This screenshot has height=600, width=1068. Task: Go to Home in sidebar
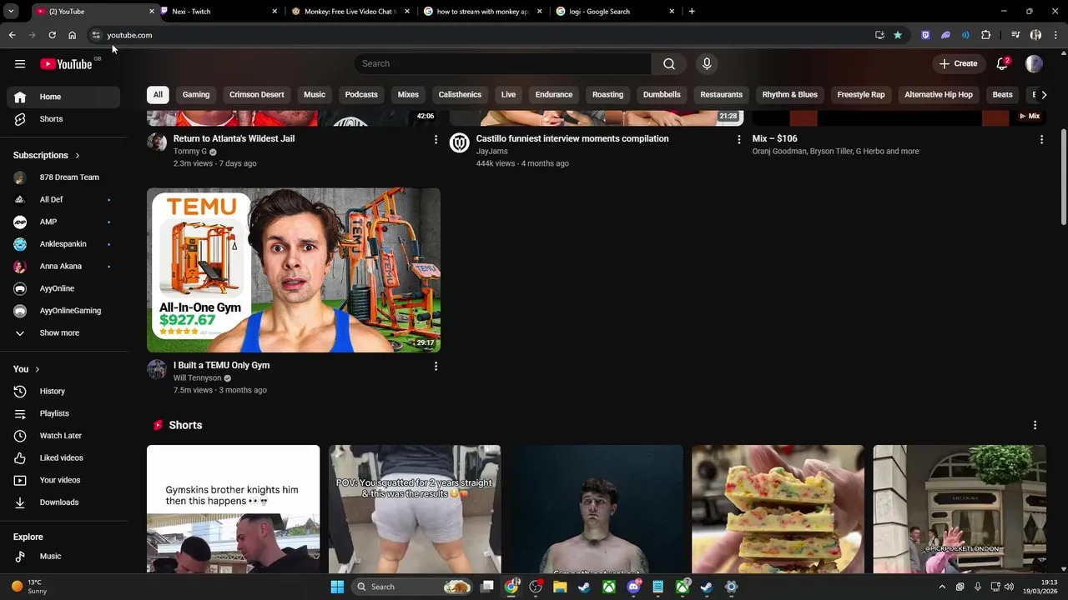(63, 97)
